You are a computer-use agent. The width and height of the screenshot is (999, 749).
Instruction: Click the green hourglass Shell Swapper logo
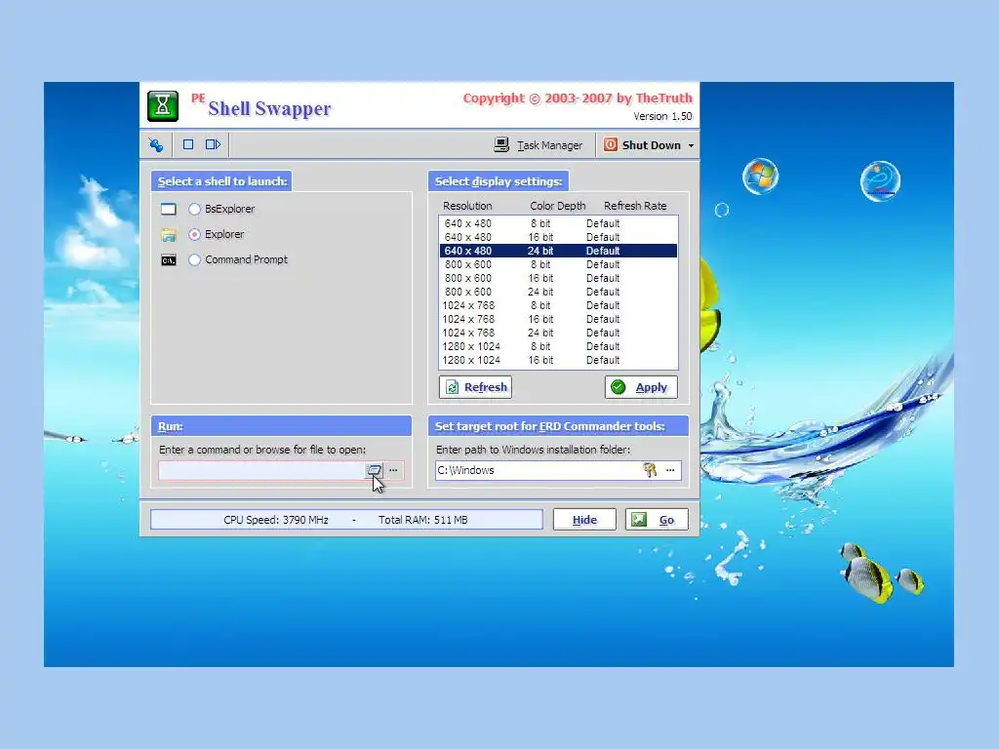[x=163, y=105]
